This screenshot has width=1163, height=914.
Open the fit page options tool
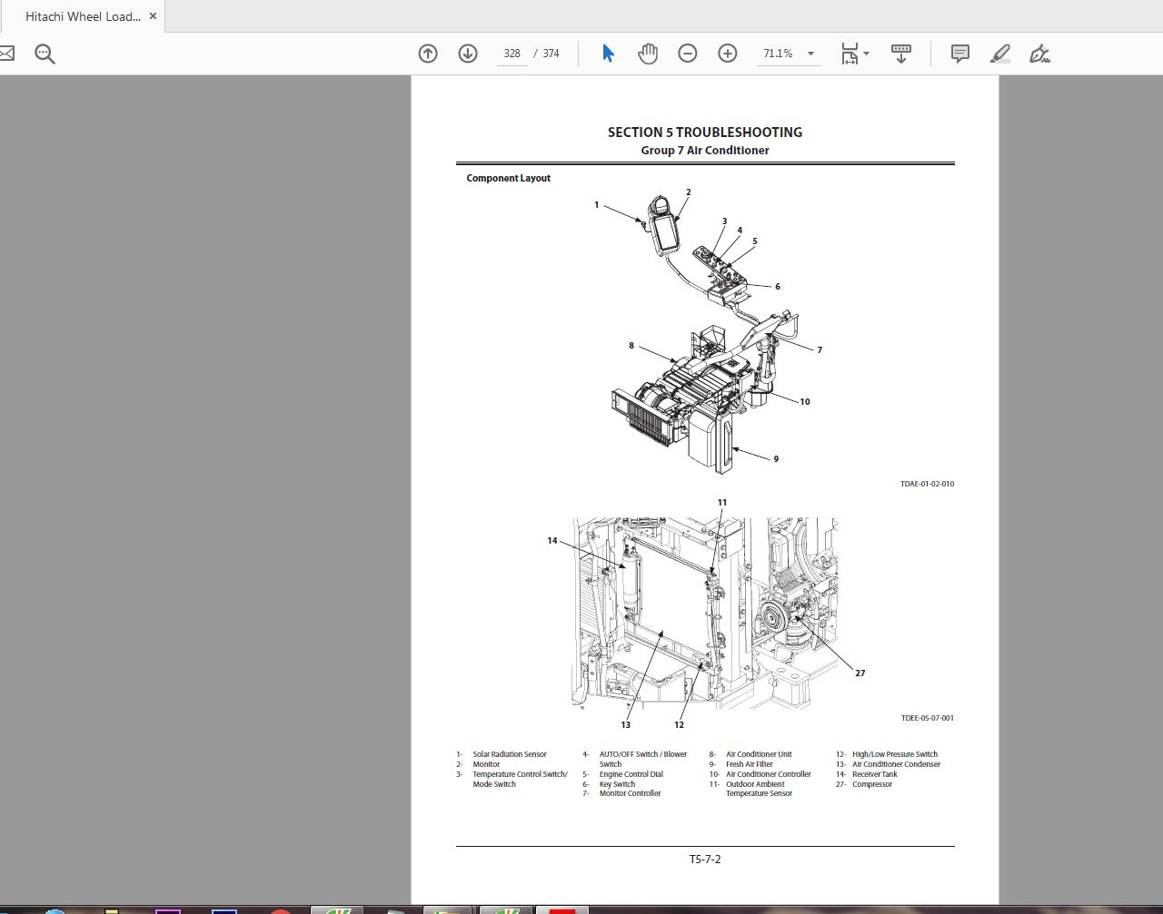click(x=850, y=54)
